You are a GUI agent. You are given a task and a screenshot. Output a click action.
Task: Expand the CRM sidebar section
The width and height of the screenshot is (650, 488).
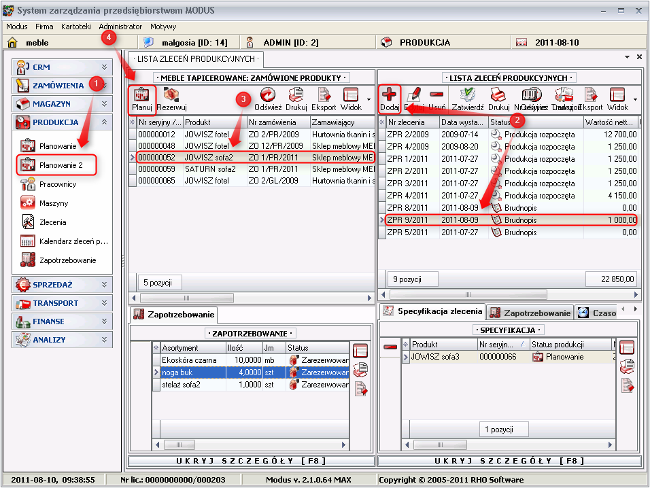coord(63,67)
